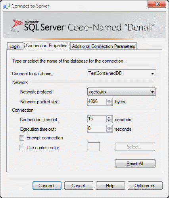The width and height of the screenshot is (169, 198).
Task: Enable the Encrypt connection checkbox
Action: click(21, 138)
